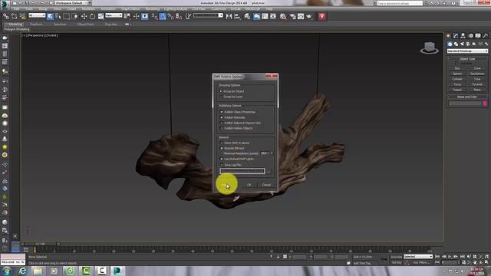Select the Shapes category icon
This screenshot has width=491, height=276.
point(456,44)
